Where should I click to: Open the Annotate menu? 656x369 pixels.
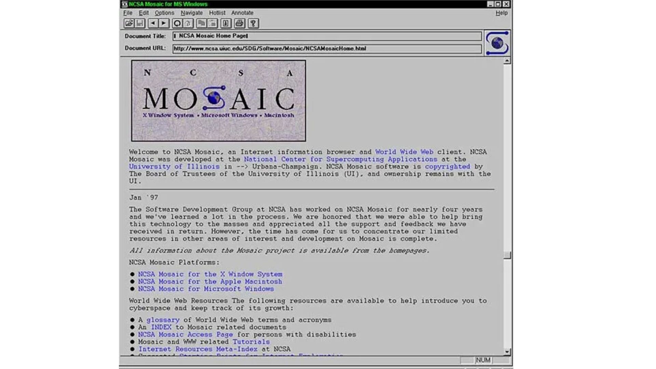click(x=242, y=13)
